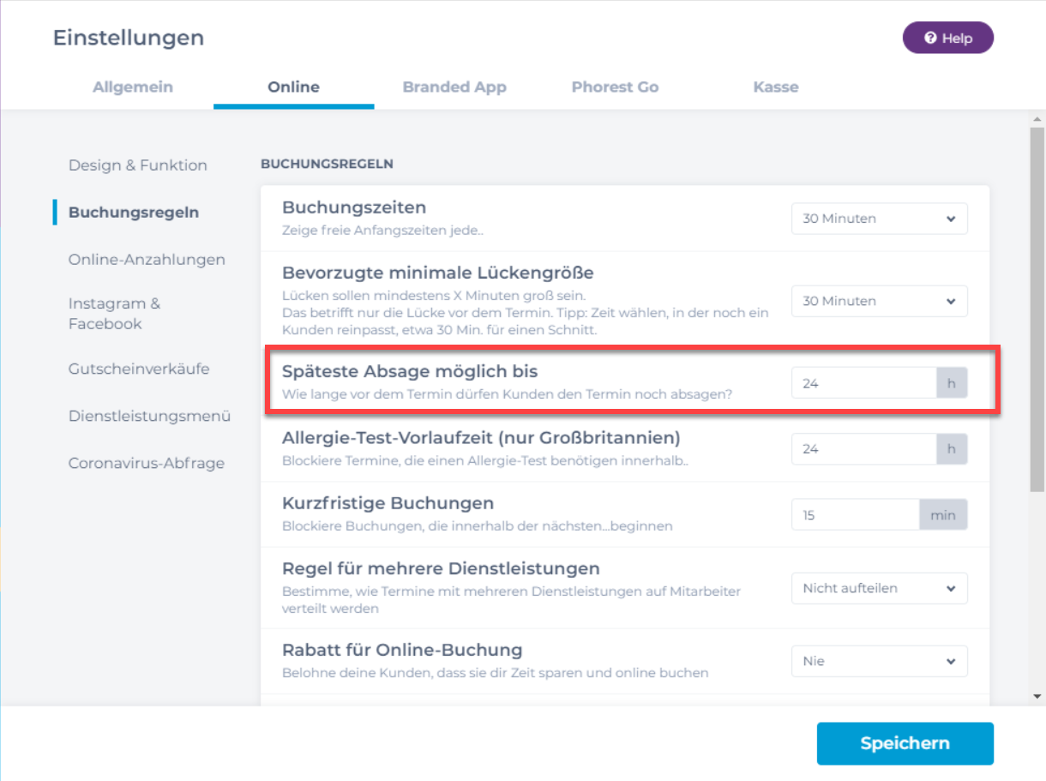Open Online-Anzahlungen settings section
Screen dimensions: 1046x781
[x=147, y=260]
